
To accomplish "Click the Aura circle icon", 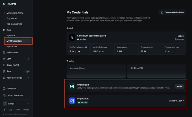I will click(x=4, y=30).
